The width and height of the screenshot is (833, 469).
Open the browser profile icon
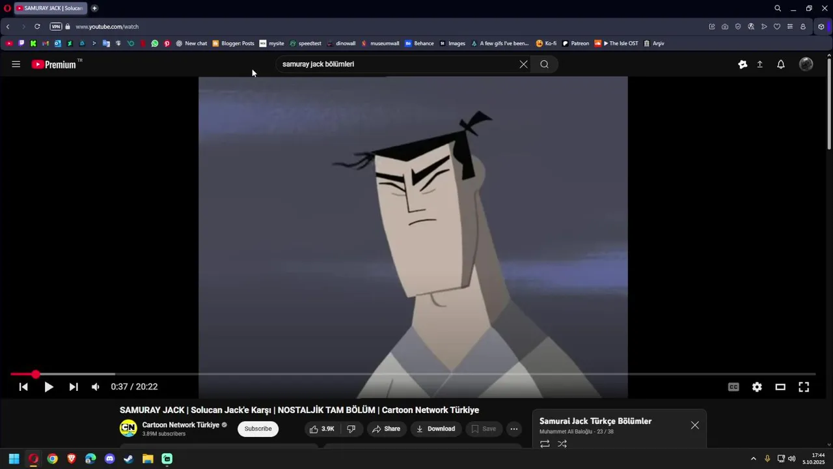point(803,27)
